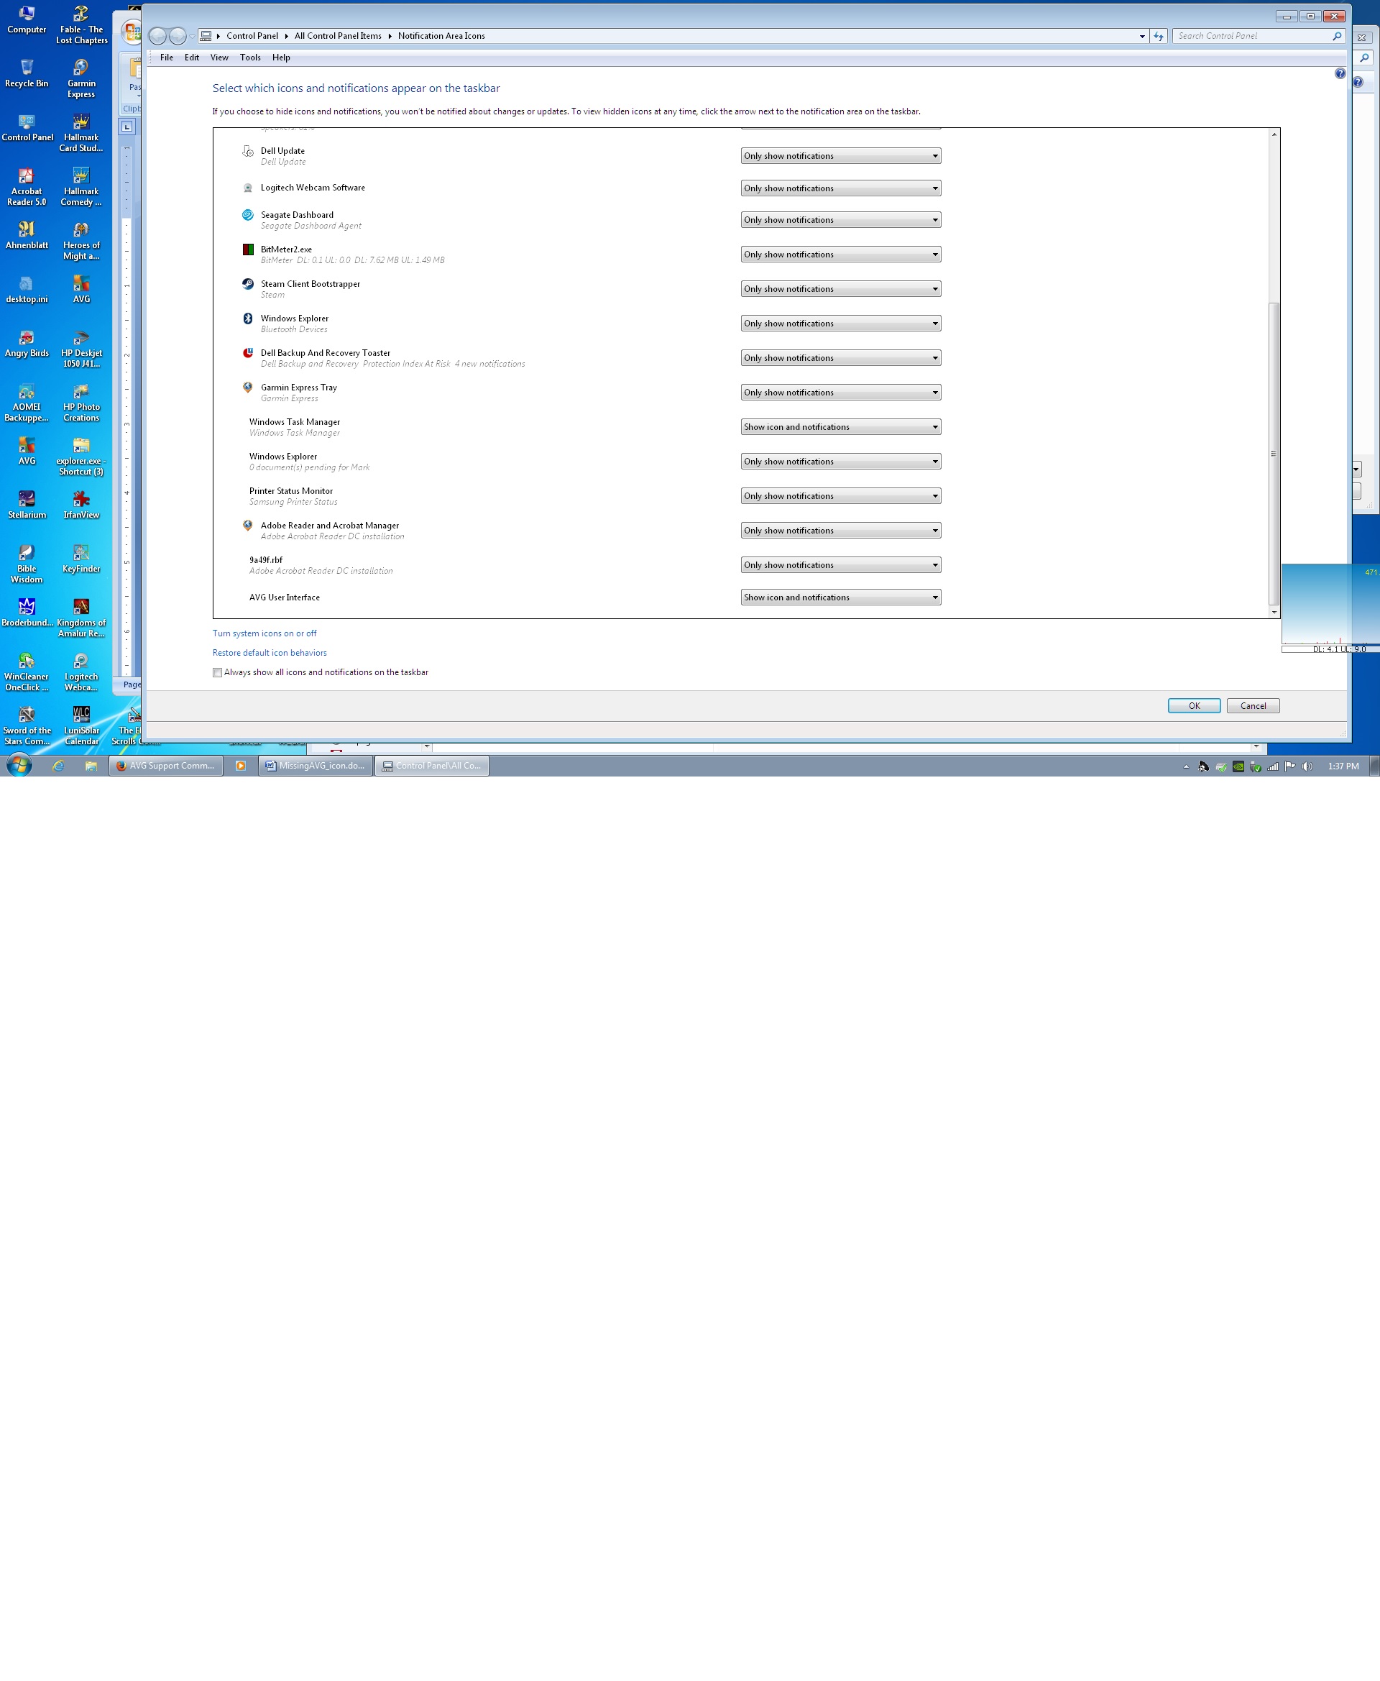Click All Control Panel Items breadcrumb
The width and height of the screenshot is (1380, 1681).
(x=337, y=36)
